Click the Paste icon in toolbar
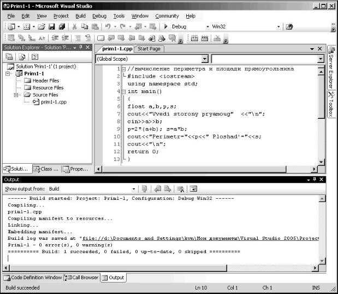Screen dimensions: 338x294 [x=95, y=27]
